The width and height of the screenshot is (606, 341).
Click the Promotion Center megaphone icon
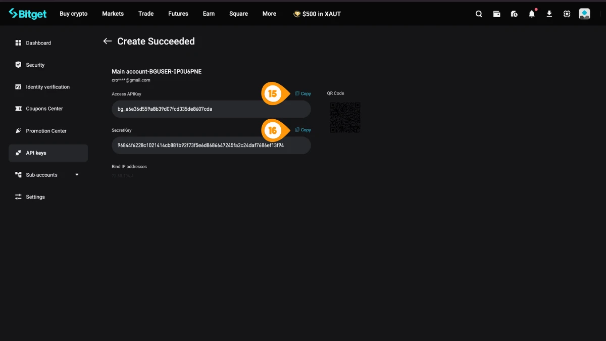(18, 131)
